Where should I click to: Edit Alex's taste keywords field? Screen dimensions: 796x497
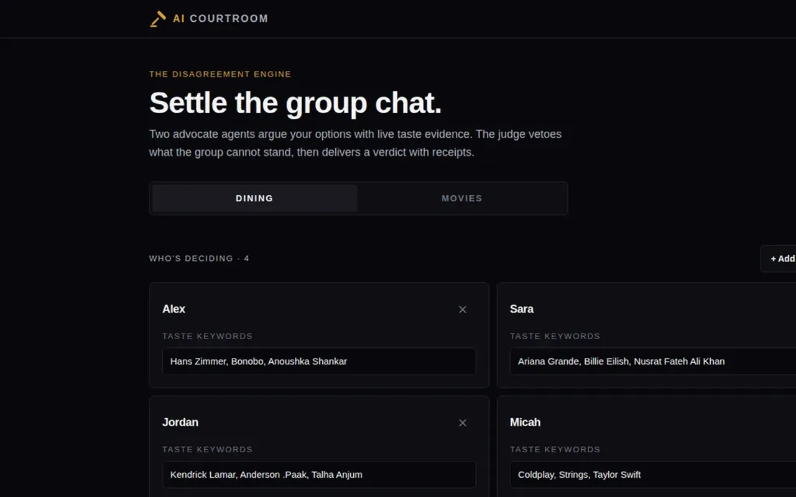click(x=319, y=362)
